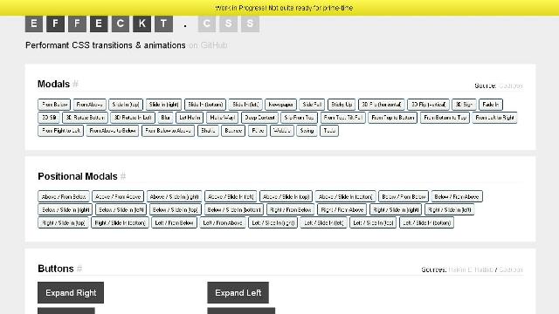This screenshot has height=314, width=559.
Task: Click the '3D Flip (vertical)' button
Action: (x=428, y=105)
